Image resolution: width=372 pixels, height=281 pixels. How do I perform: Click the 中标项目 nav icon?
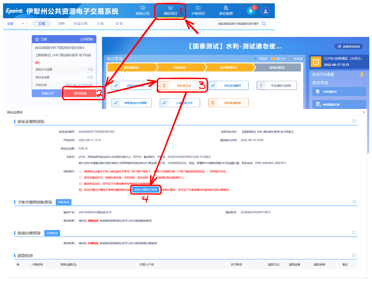(x=198, y=8)
